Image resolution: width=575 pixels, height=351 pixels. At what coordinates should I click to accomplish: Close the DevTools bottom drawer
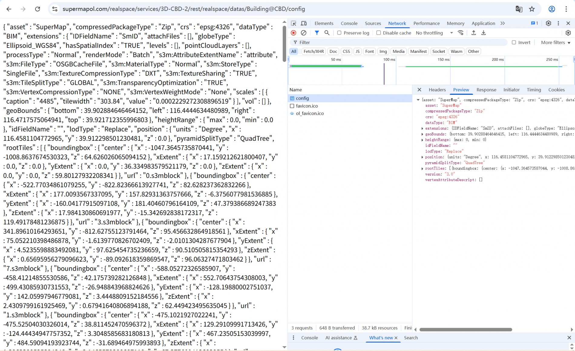(x=569, y=338)
